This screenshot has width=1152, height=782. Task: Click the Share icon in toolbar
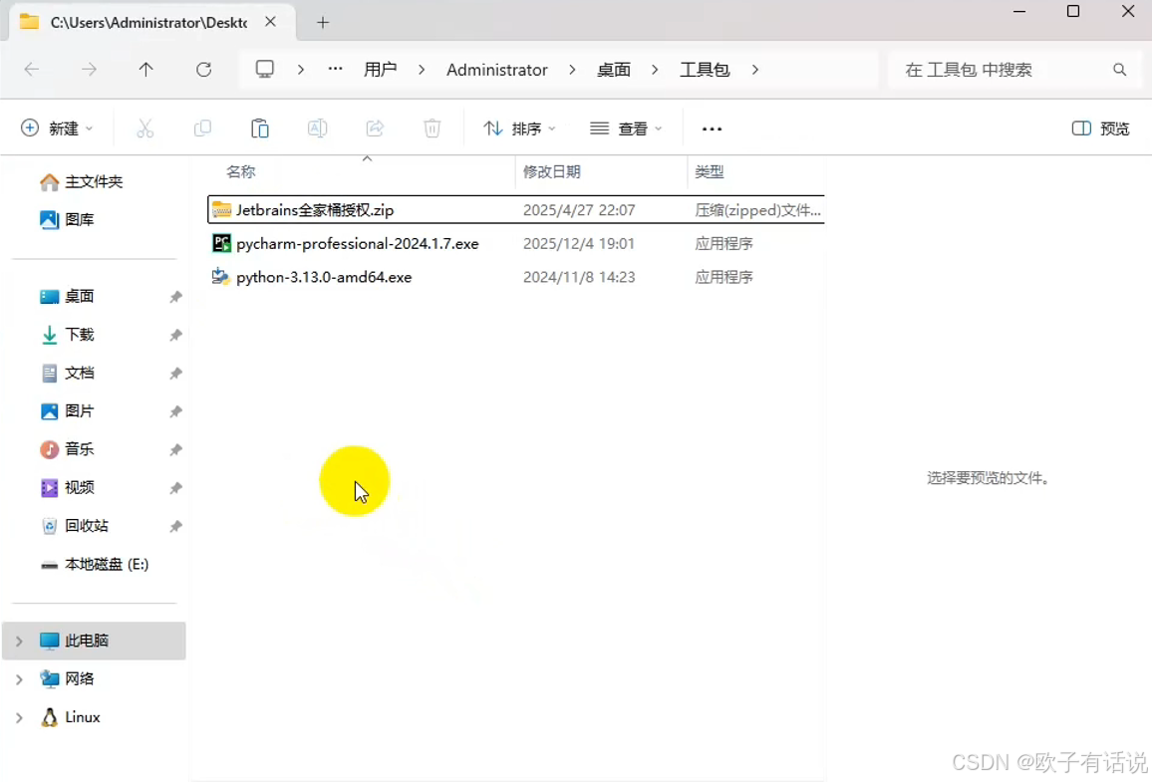375,129
